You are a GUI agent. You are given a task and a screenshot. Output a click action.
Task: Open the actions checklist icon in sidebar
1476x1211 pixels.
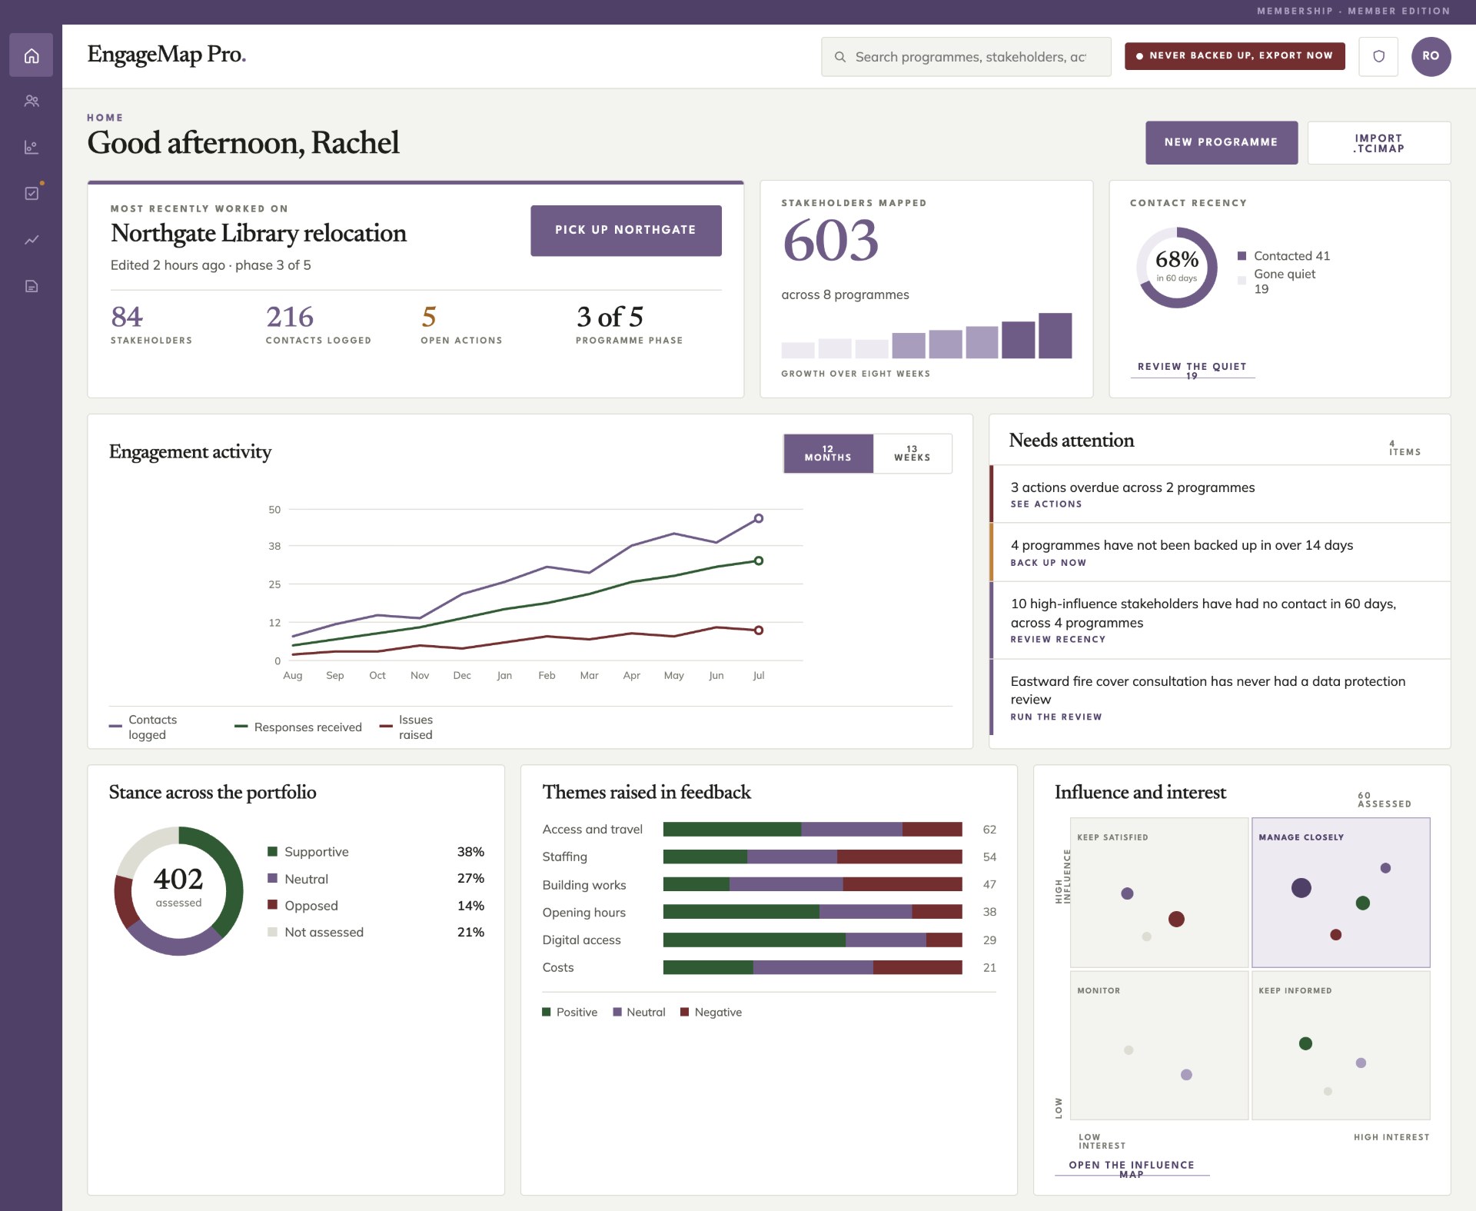32,193
